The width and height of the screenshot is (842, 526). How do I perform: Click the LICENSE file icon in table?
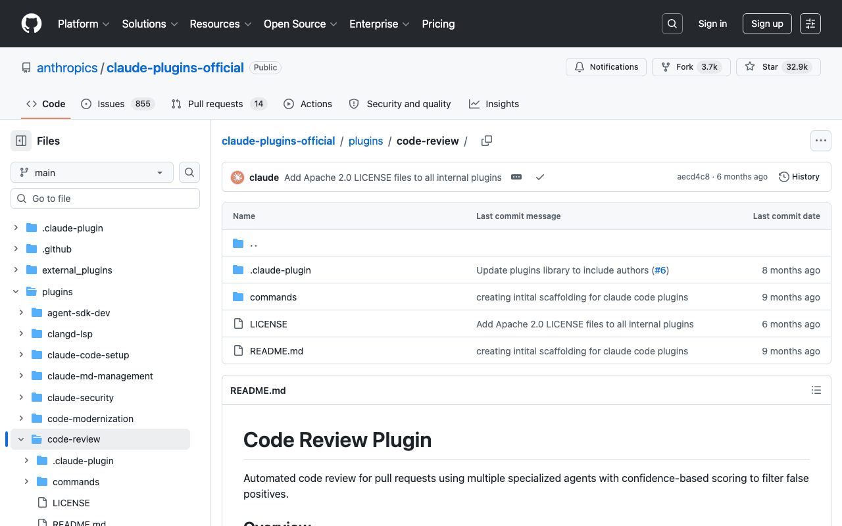[x=238, y=324]
